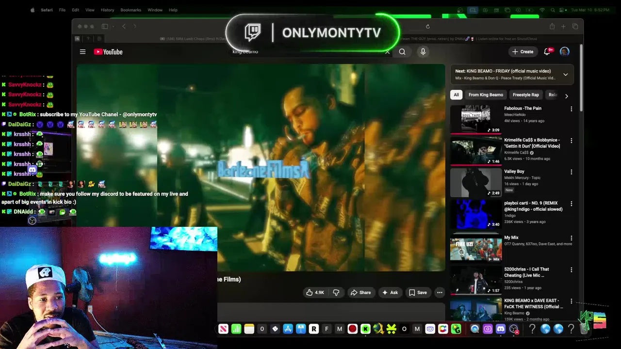Click the main video player

[x=261, y=168]
